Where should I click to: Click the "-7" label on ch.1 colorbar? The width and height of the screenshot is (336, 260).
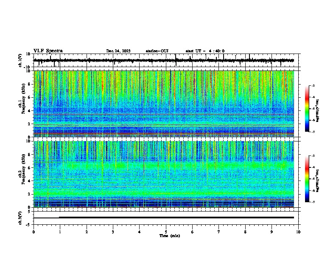pyautogui.click(x=313, y=132)
